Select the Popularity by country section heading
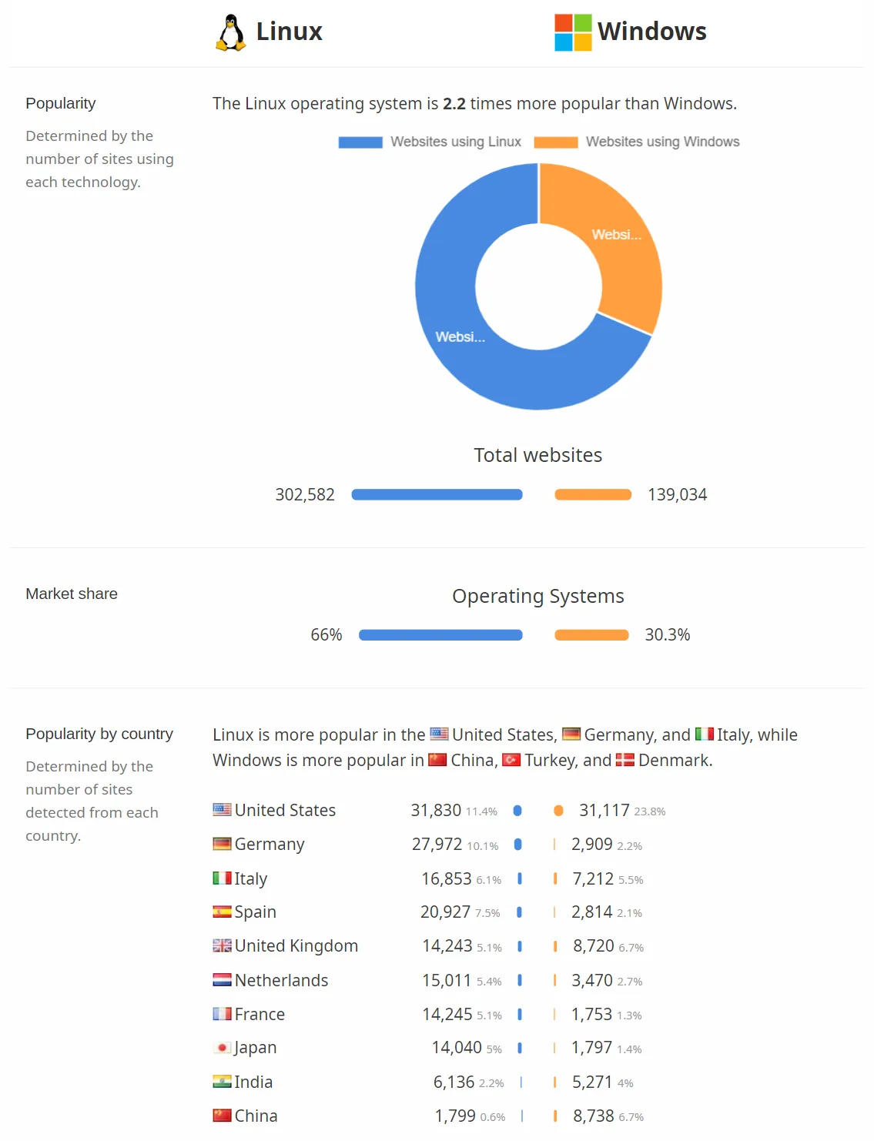 click(x=99, y=734)
